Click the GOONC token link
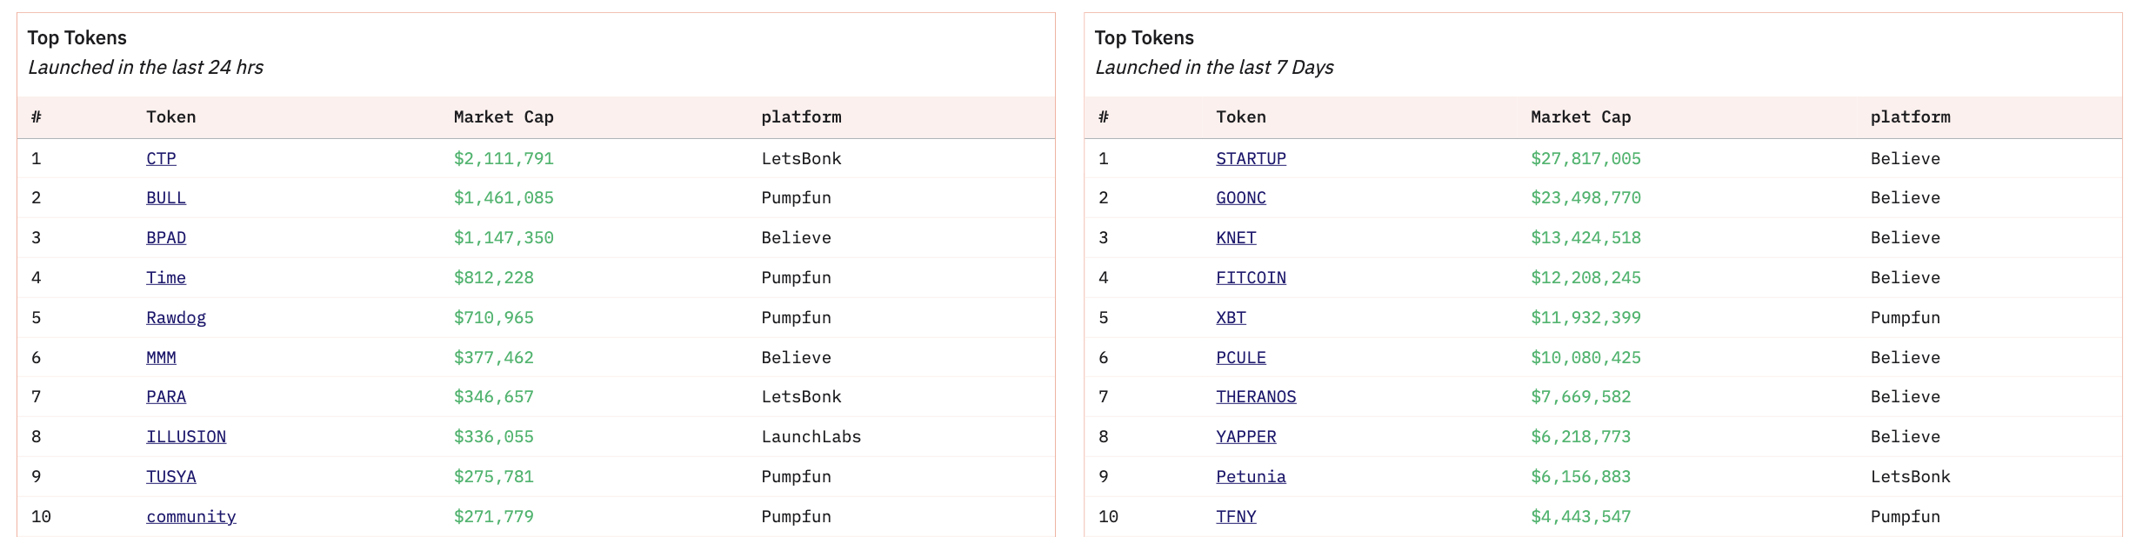Image resolution: width=2136 pixels, height=537 pixels. [x=1240, y=198]
